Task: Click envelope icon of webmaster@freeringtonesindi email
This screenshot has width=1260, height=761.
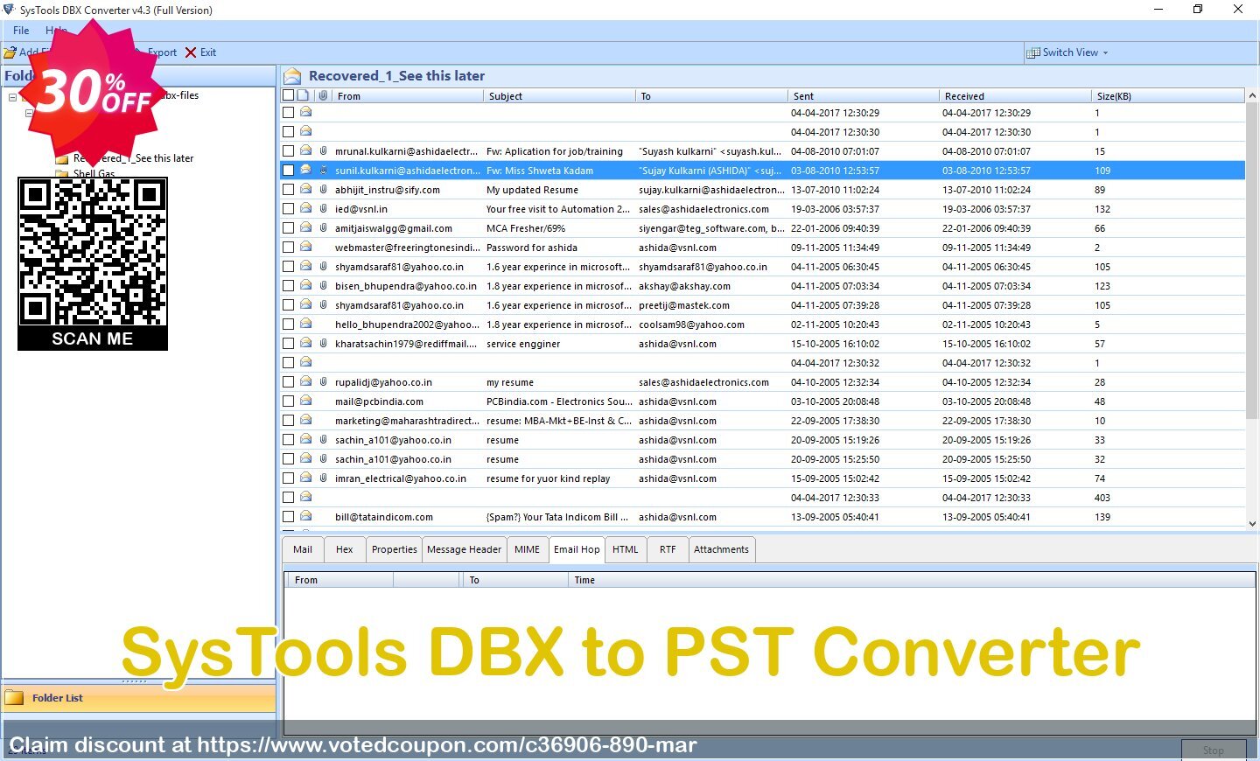Action: pyautogui.click(x=305, y=247)
